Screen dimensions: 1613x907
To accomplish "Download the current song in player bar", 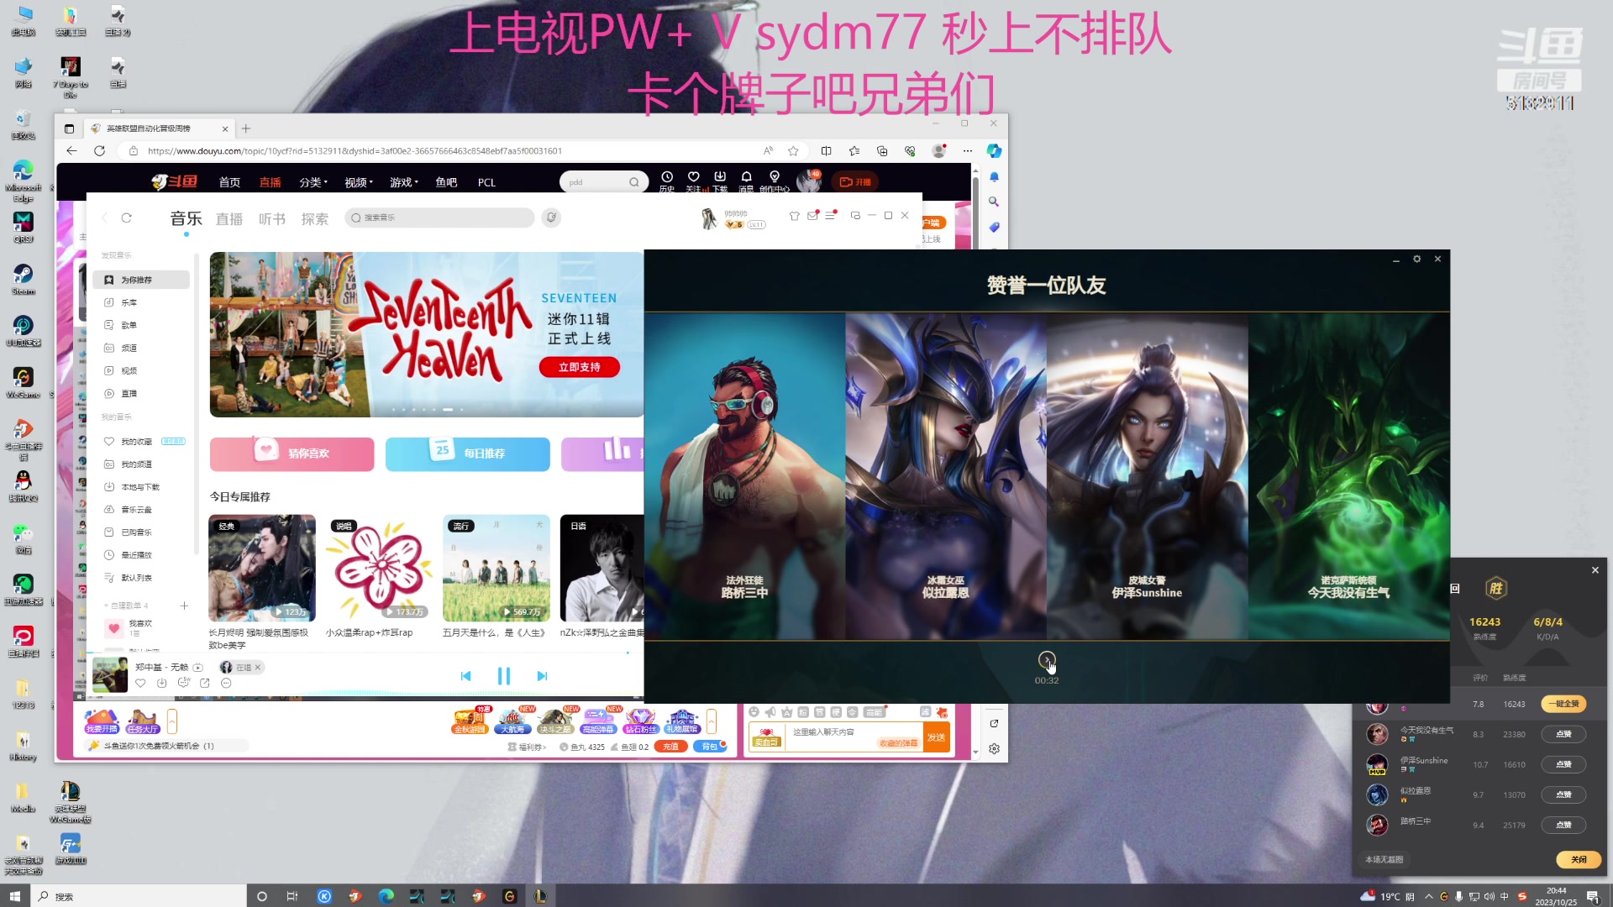I will coord(161,684).
